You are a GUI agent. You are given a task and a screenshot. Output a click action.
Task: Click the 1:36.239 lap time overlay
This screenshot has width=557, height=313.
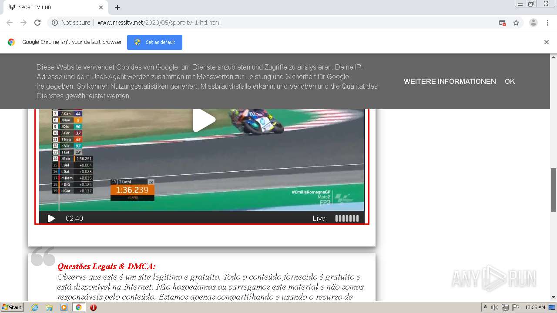point(132,190)
